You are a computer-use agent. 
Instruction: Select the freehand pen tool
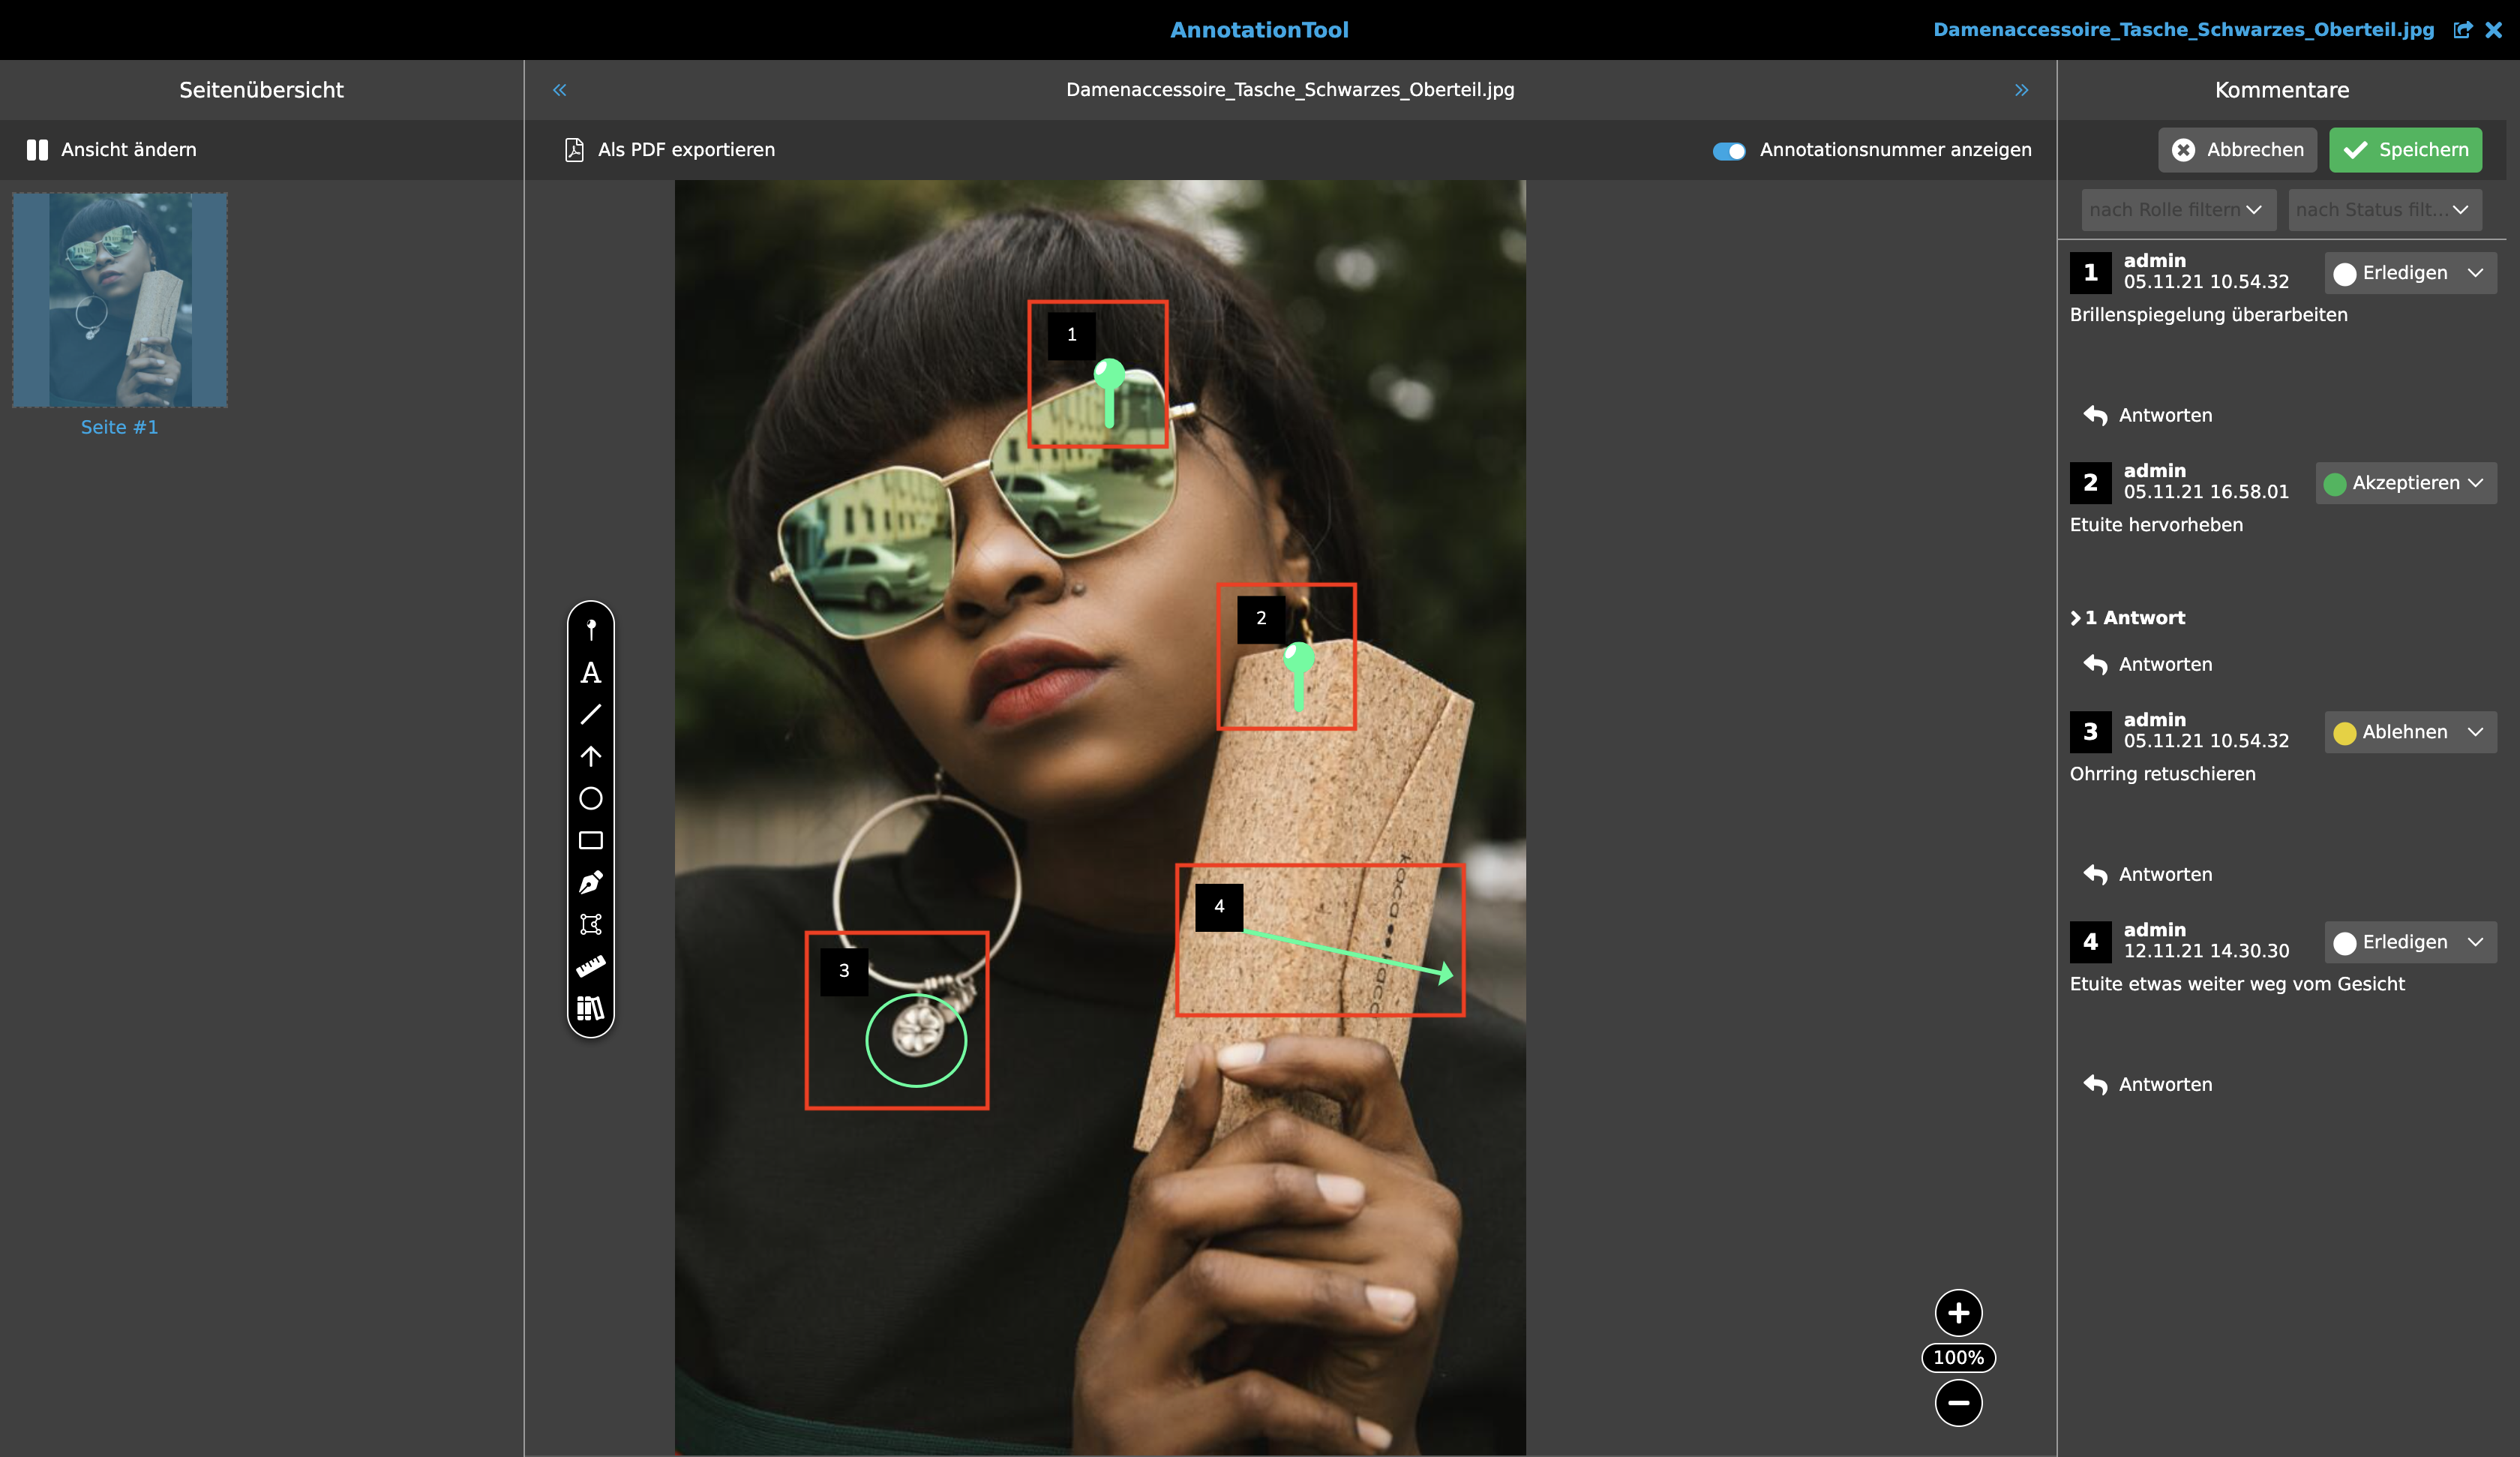point(591,882)
